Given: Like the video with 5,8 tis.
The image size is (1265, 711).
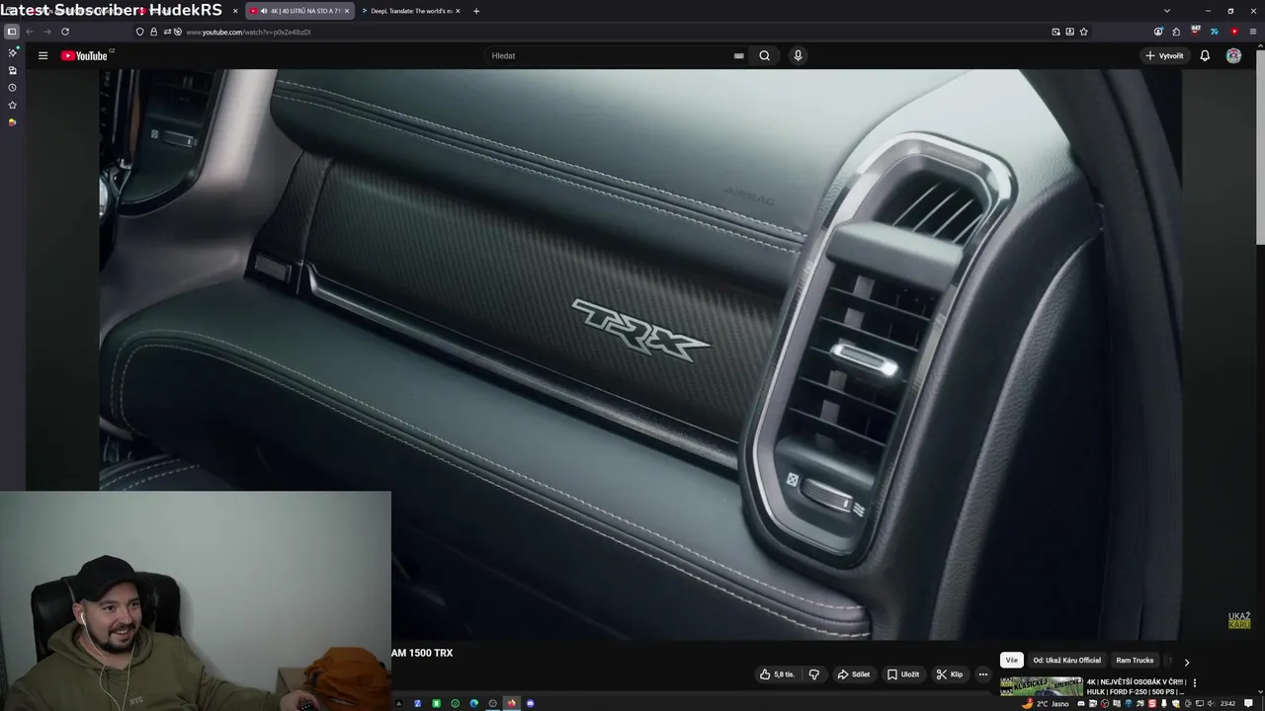Looking at the screenshot, I should [x=777, y=674].
